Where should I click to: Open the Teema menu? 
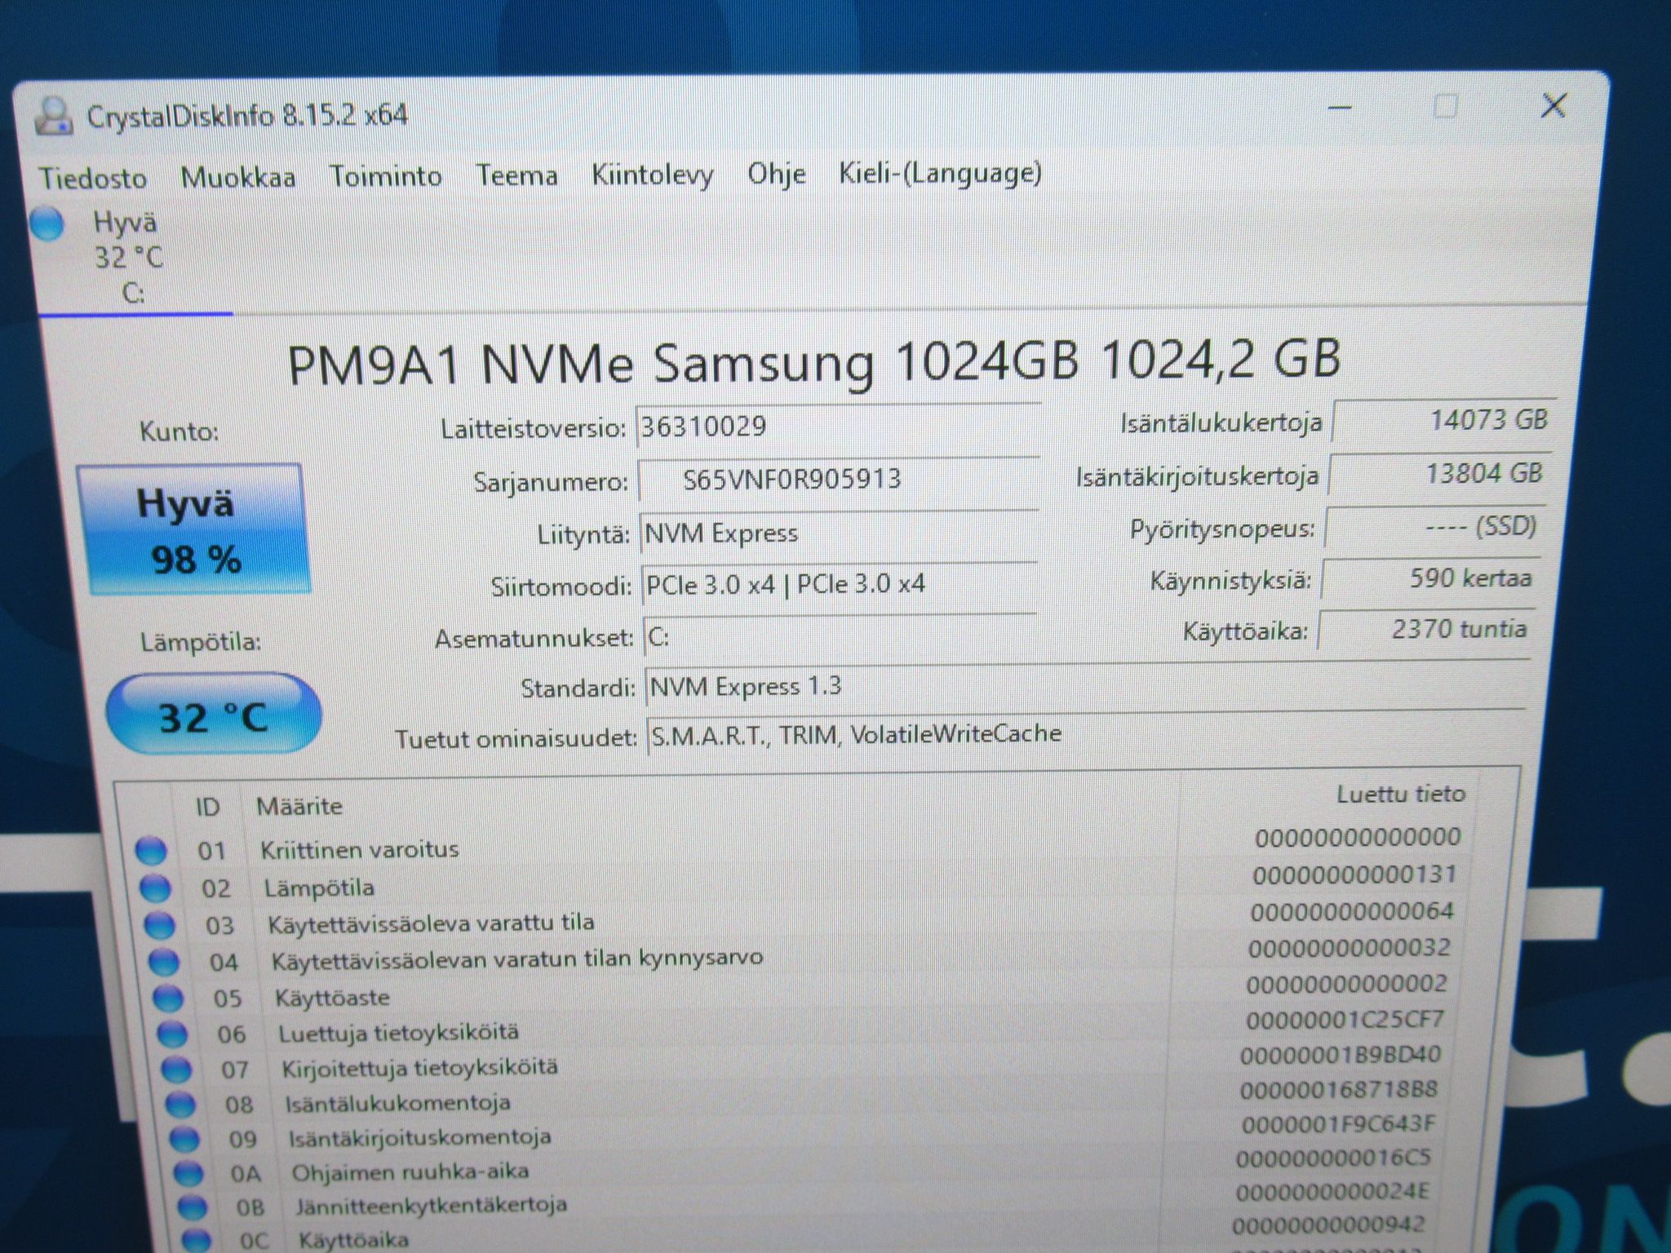[x=516, y=175]
